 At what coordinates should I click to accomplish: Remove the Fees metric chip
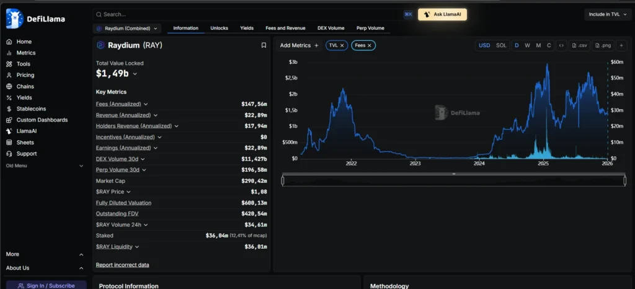[370, 45]
